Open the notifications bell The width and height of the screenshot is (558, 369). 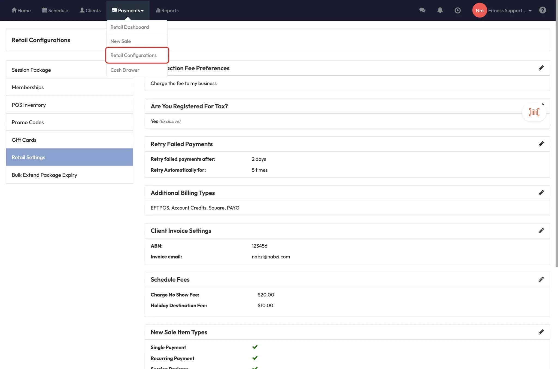tap(440, 10)
